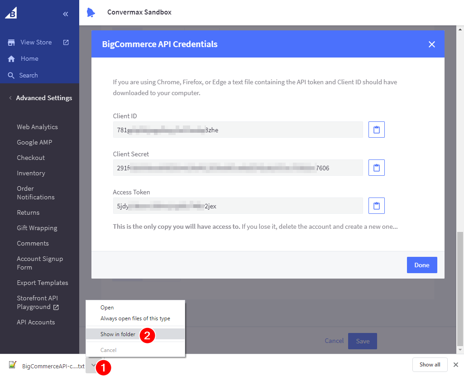The height and width of the screenshot is (376, 464).
Task: Close the downloads bar
Action: [x=456, y=365]
